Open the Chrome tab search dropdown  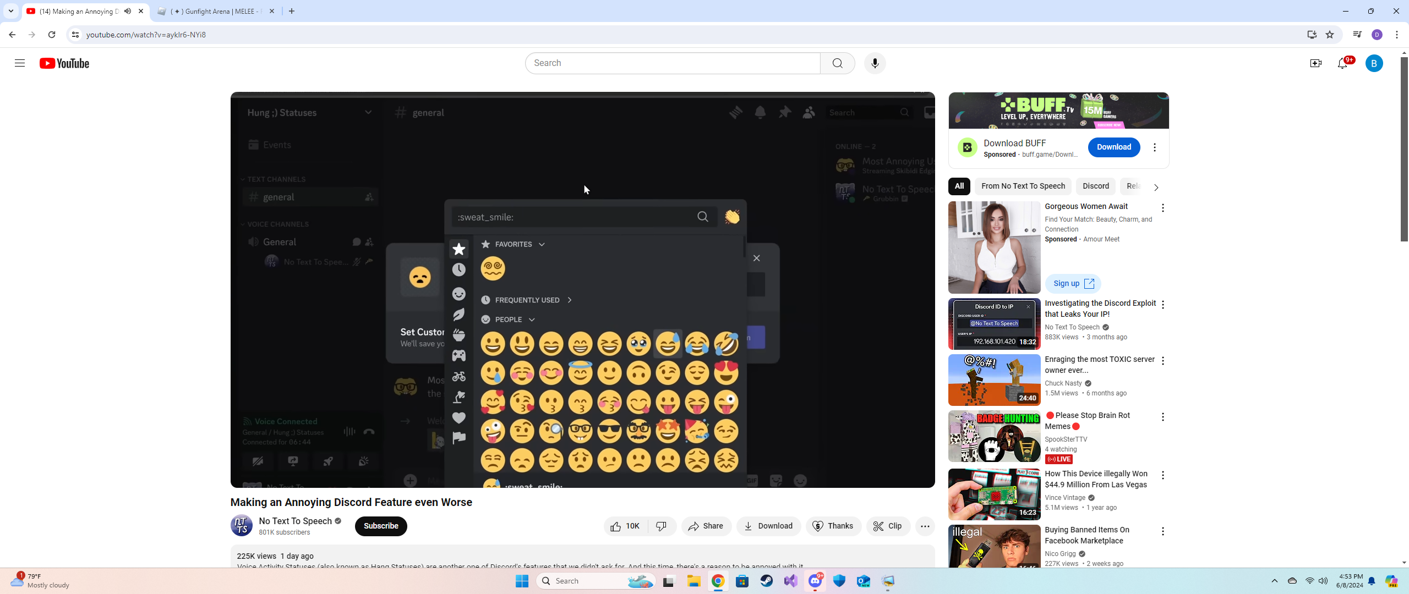click(x=10, y=11)
